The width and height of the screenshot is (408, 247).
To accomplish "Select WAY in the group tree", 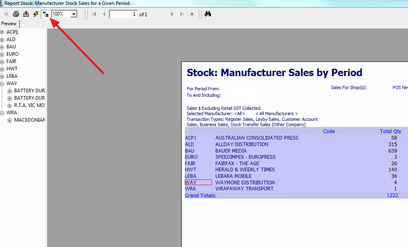I will click(12, 83).
